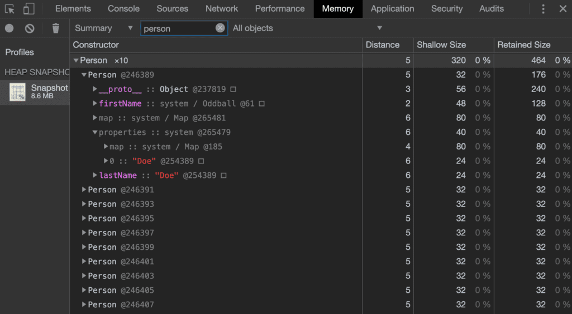Collapse the properties :: system @265479 node
The width and height of the screenshot is (572, 314).
[95, 132]
